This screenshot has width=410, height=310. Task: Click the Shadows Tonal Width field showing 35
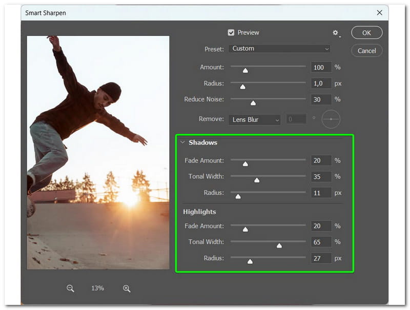[x=321, y=176]
